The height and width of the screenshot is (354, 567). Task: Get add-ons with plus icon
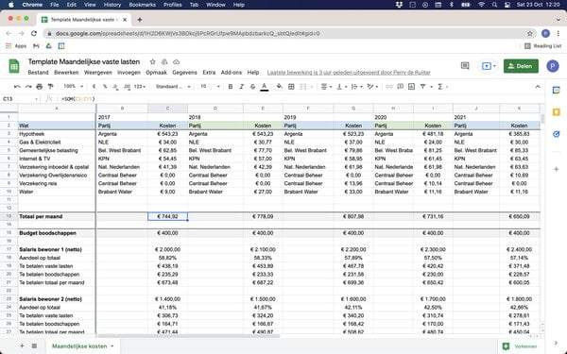point(557,169)
